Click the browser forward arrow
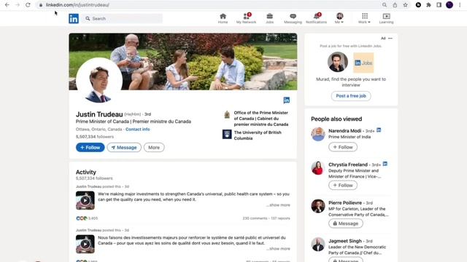This screenshot has width=467, height=262. click(18, 5)
